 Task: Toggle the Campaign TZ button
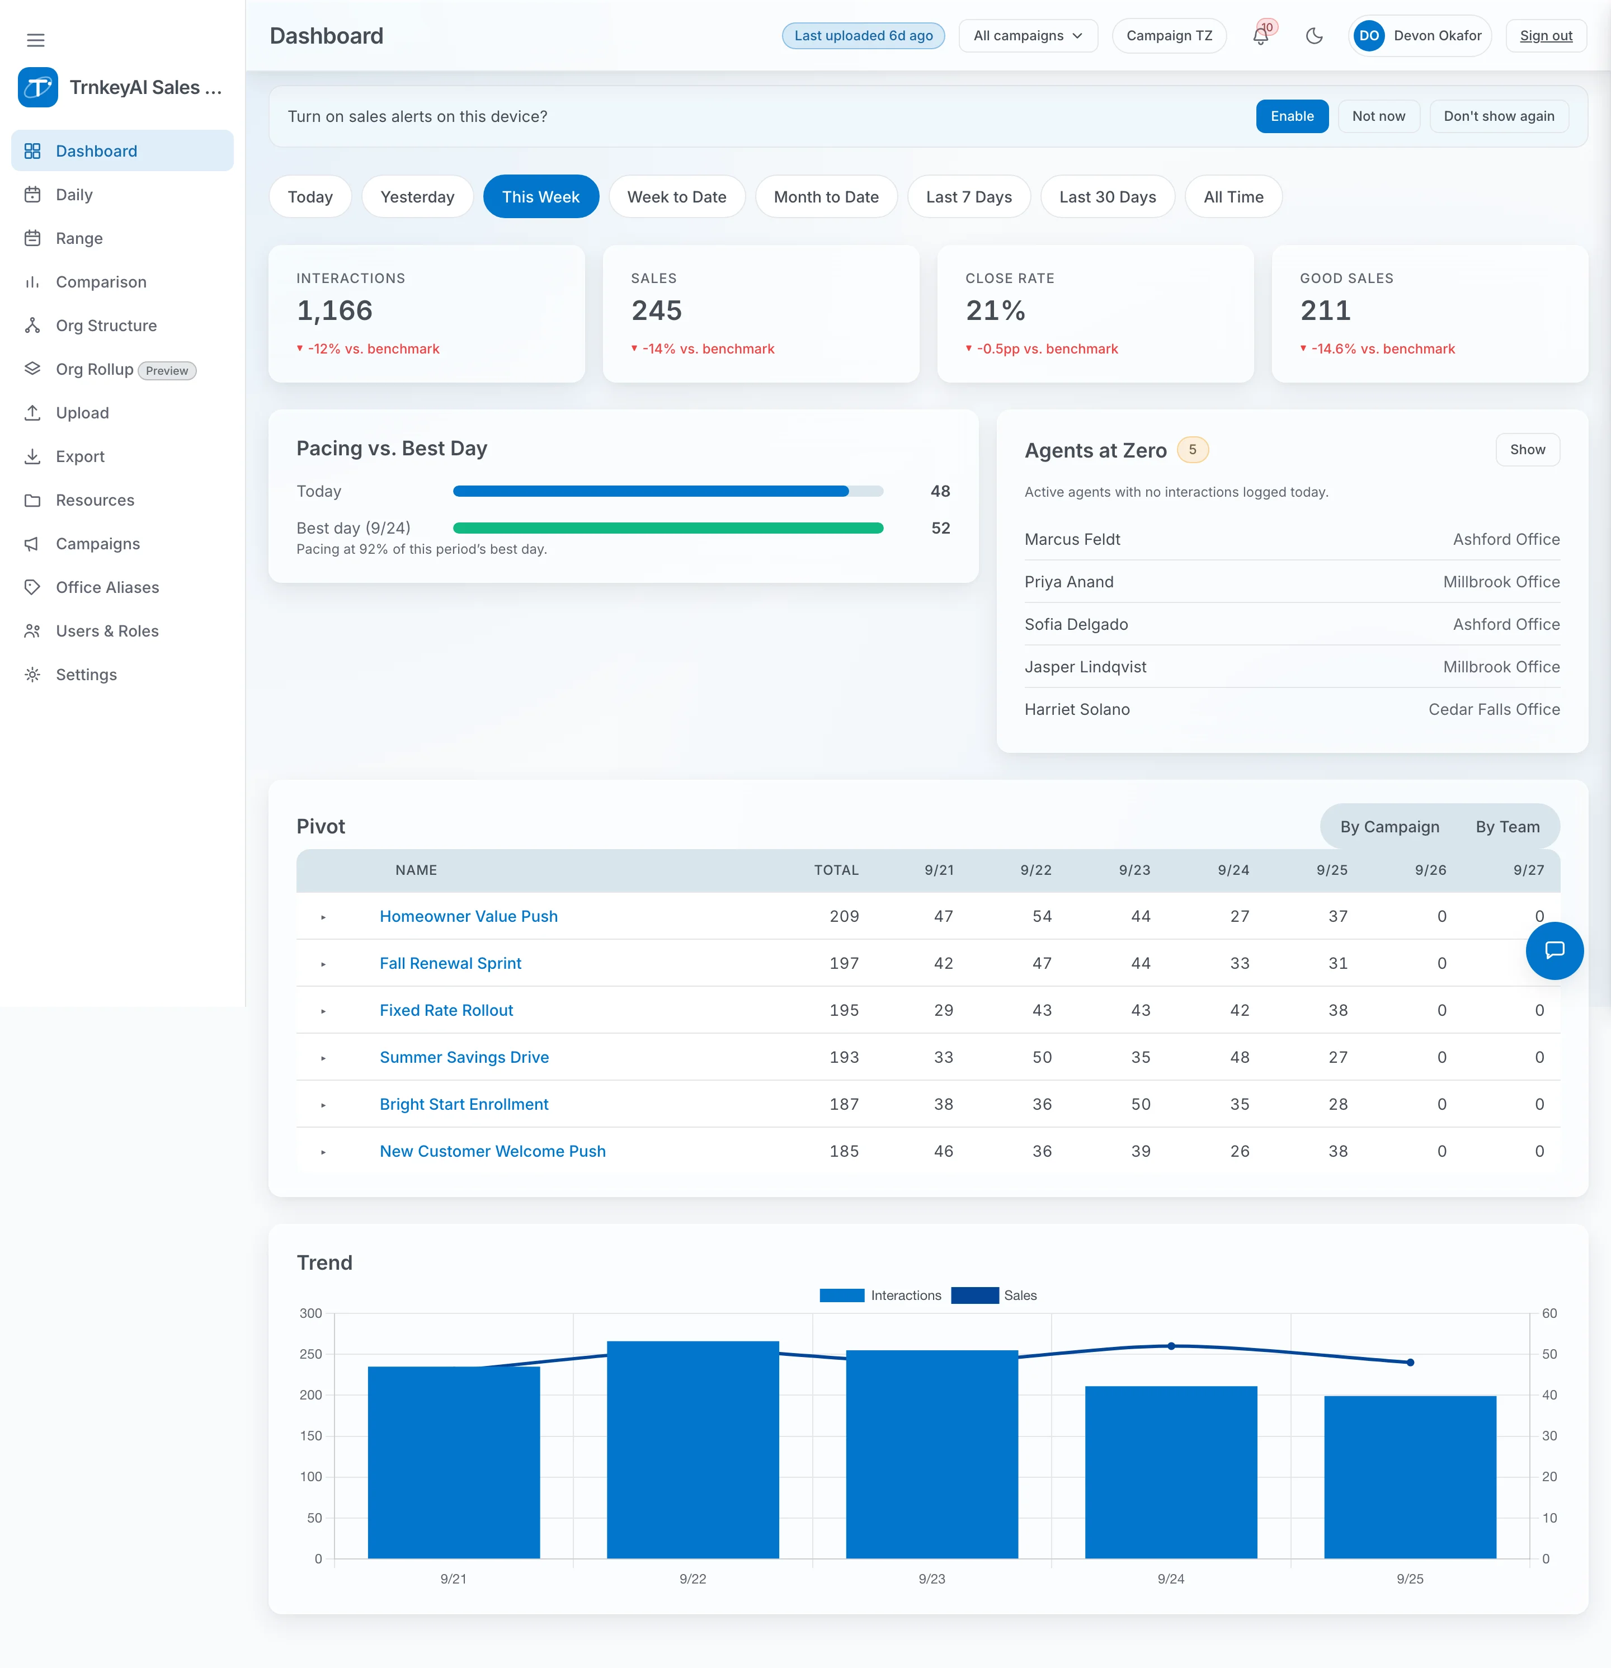[1169, 36]
